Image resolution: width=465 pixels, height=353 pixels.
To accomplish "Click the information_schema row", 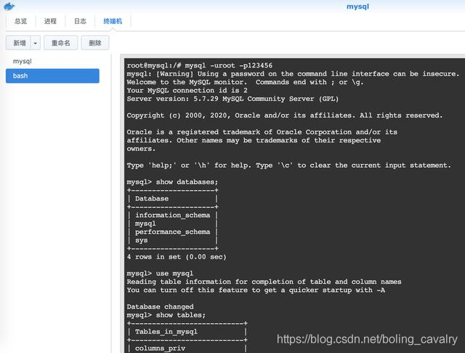I will pyautogui.click(x=173, y=215).
